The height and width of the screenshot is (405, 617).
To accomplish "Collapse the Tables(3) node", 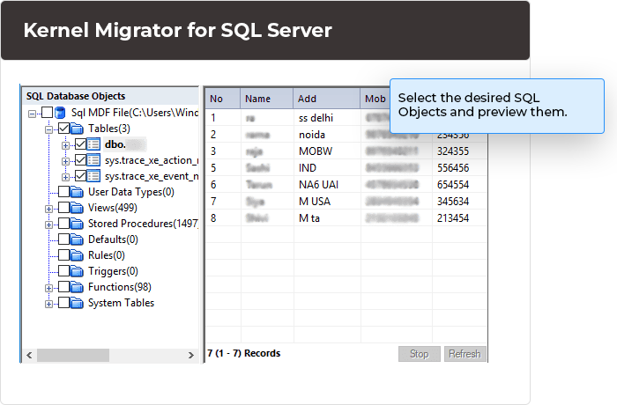I will (x=48, y=129).
